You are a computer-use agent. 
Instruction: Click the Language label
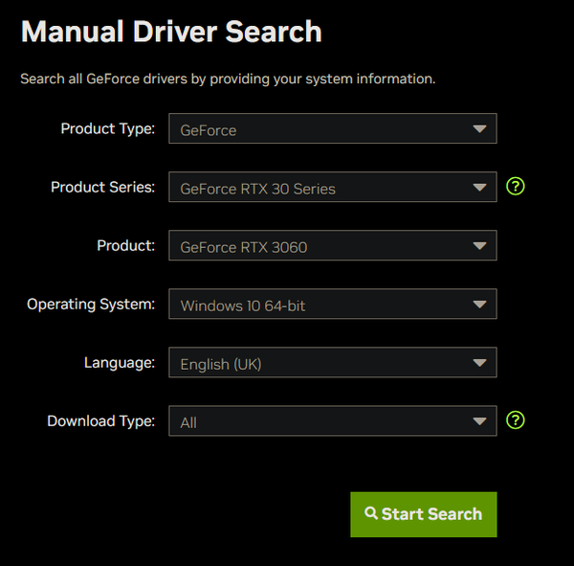(120, 362)
